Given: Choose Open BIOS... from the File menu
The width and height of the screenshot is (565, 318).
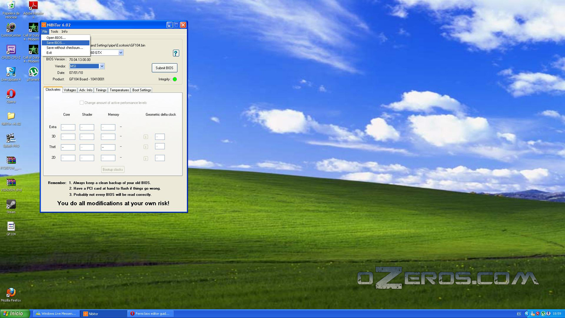Looking at the screenshot, I should tap(66, 38).
